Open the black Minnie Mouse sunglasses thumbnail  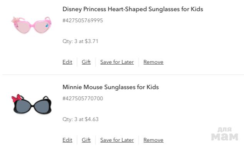tap(31, 104)
